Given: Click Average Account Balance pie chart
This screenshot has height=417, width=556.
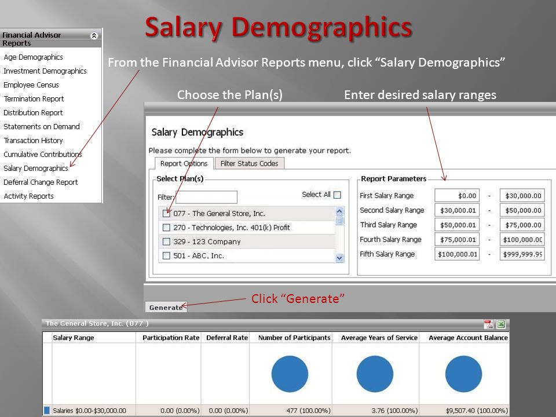Looking at the screenshot, I should point(463,374).
